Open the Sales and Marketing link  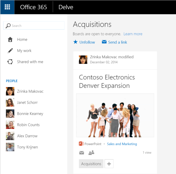click(122, 144)
